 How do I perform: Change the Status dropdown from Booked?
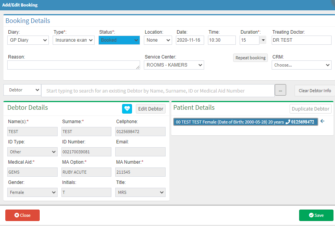119,40
